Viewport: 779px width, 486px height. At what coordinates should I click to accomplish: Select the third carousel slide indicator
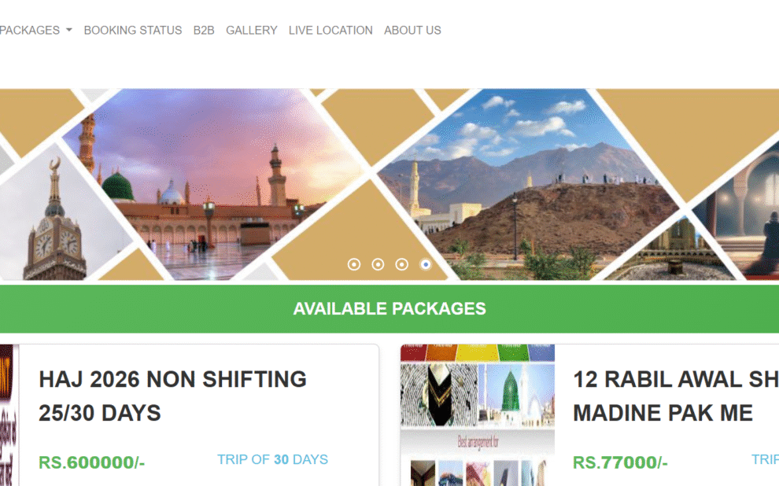(x=401, y=264)
